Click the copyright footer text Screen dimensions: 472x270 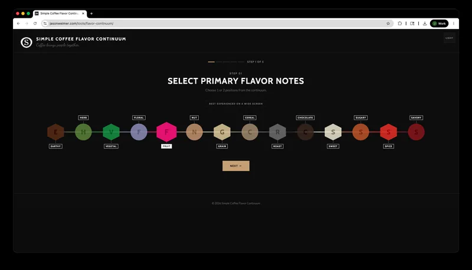point(235,203)
